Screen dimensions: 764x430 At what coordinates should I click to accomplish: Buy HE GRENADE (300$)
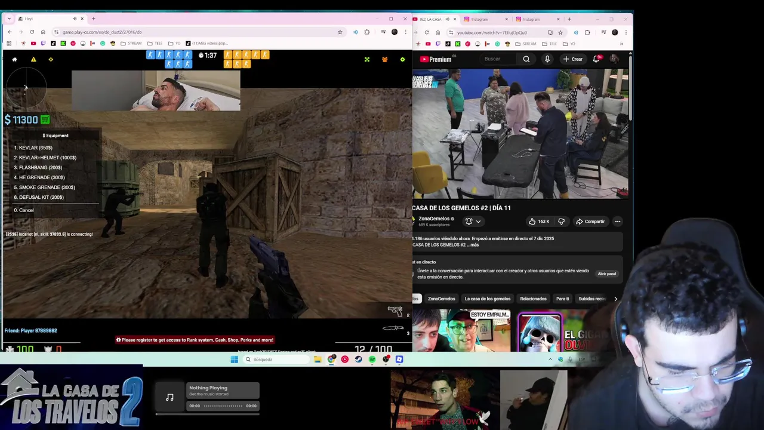point(39,177)
